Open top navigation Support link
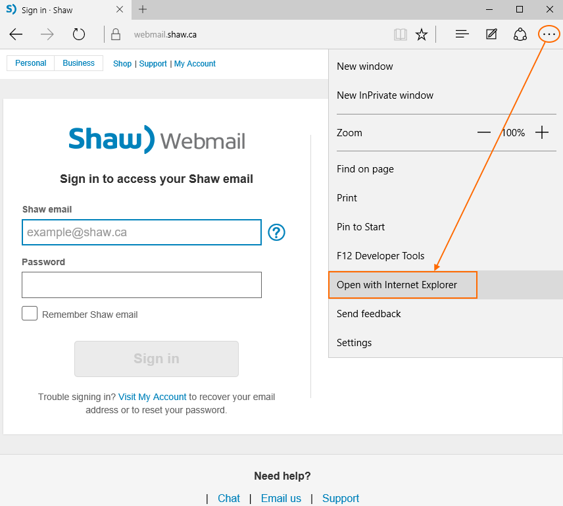This screenshot has height=506, width=563. click(153, 64)
